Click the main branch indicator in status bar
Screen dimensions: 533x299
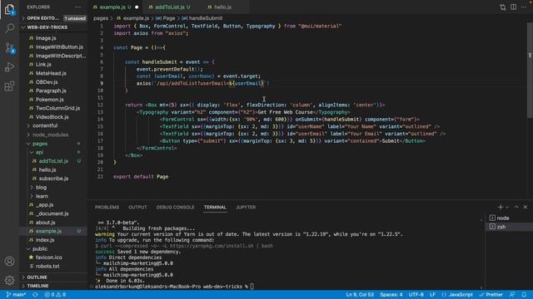(x=16, y=295)
